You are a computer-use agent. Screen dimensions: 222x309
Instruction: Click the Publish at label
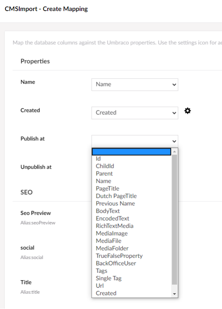click(33, 139)
